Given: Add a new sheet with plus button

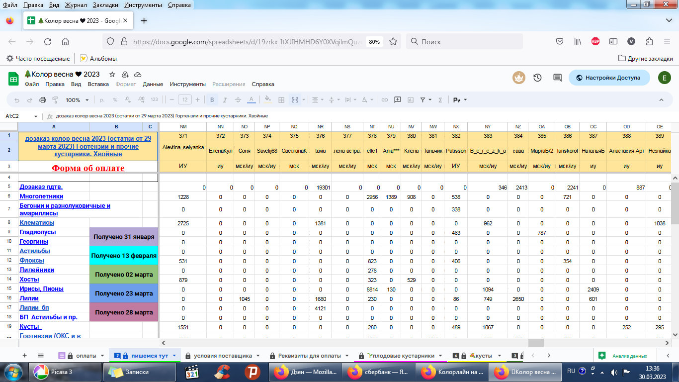Looking at the screenshot, I should coord(25,355).
